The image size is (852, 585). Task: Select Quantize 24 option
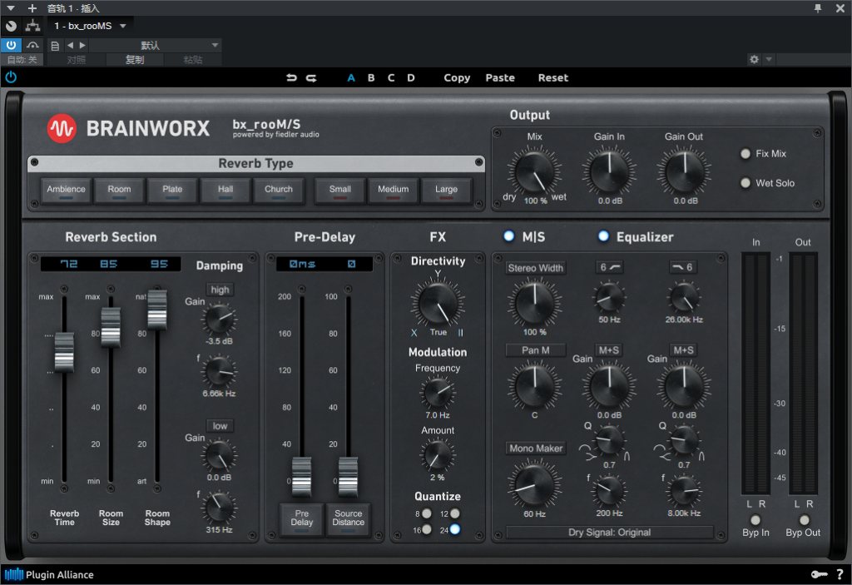455,529
